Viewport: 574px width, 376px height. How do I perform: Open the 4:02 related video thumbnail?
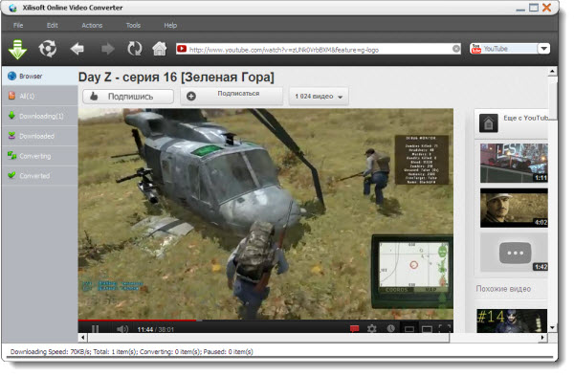[514, 208]
